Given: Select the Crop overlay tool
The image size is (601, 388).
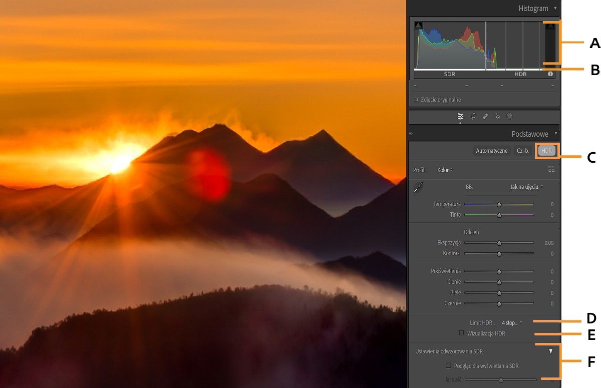Looking at the screenshot, I should tap(473, 116).
